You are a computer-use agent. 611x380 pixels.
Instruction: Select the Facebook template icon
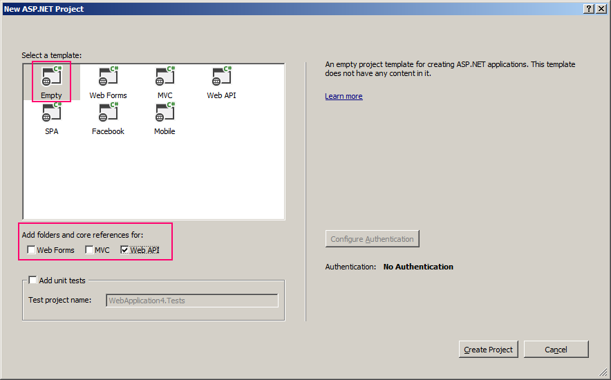pos(108,113)
